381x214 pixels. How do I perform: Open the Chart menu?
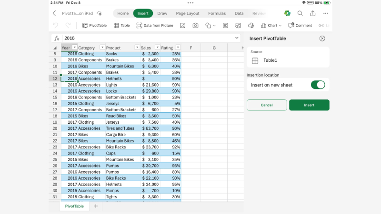[x=271, y=26]
